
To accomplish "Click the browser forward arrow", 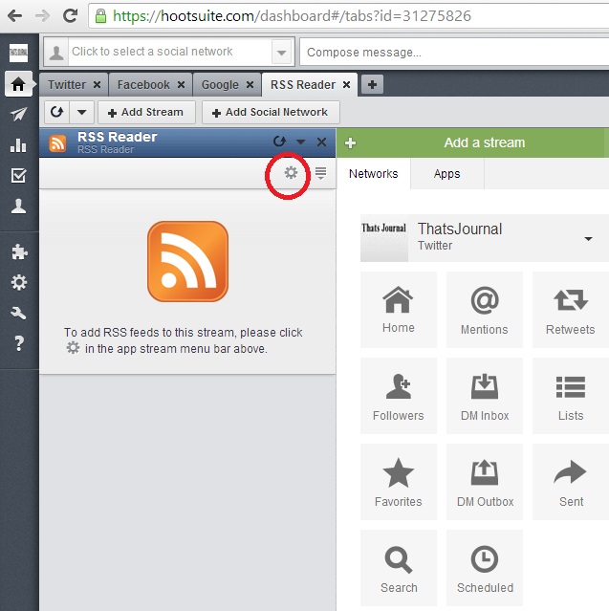I will tap(42, 16).
